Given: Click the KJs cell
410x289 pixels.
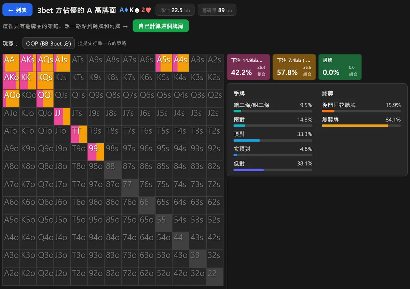Looking at the screenshot, I should point(62,81).
